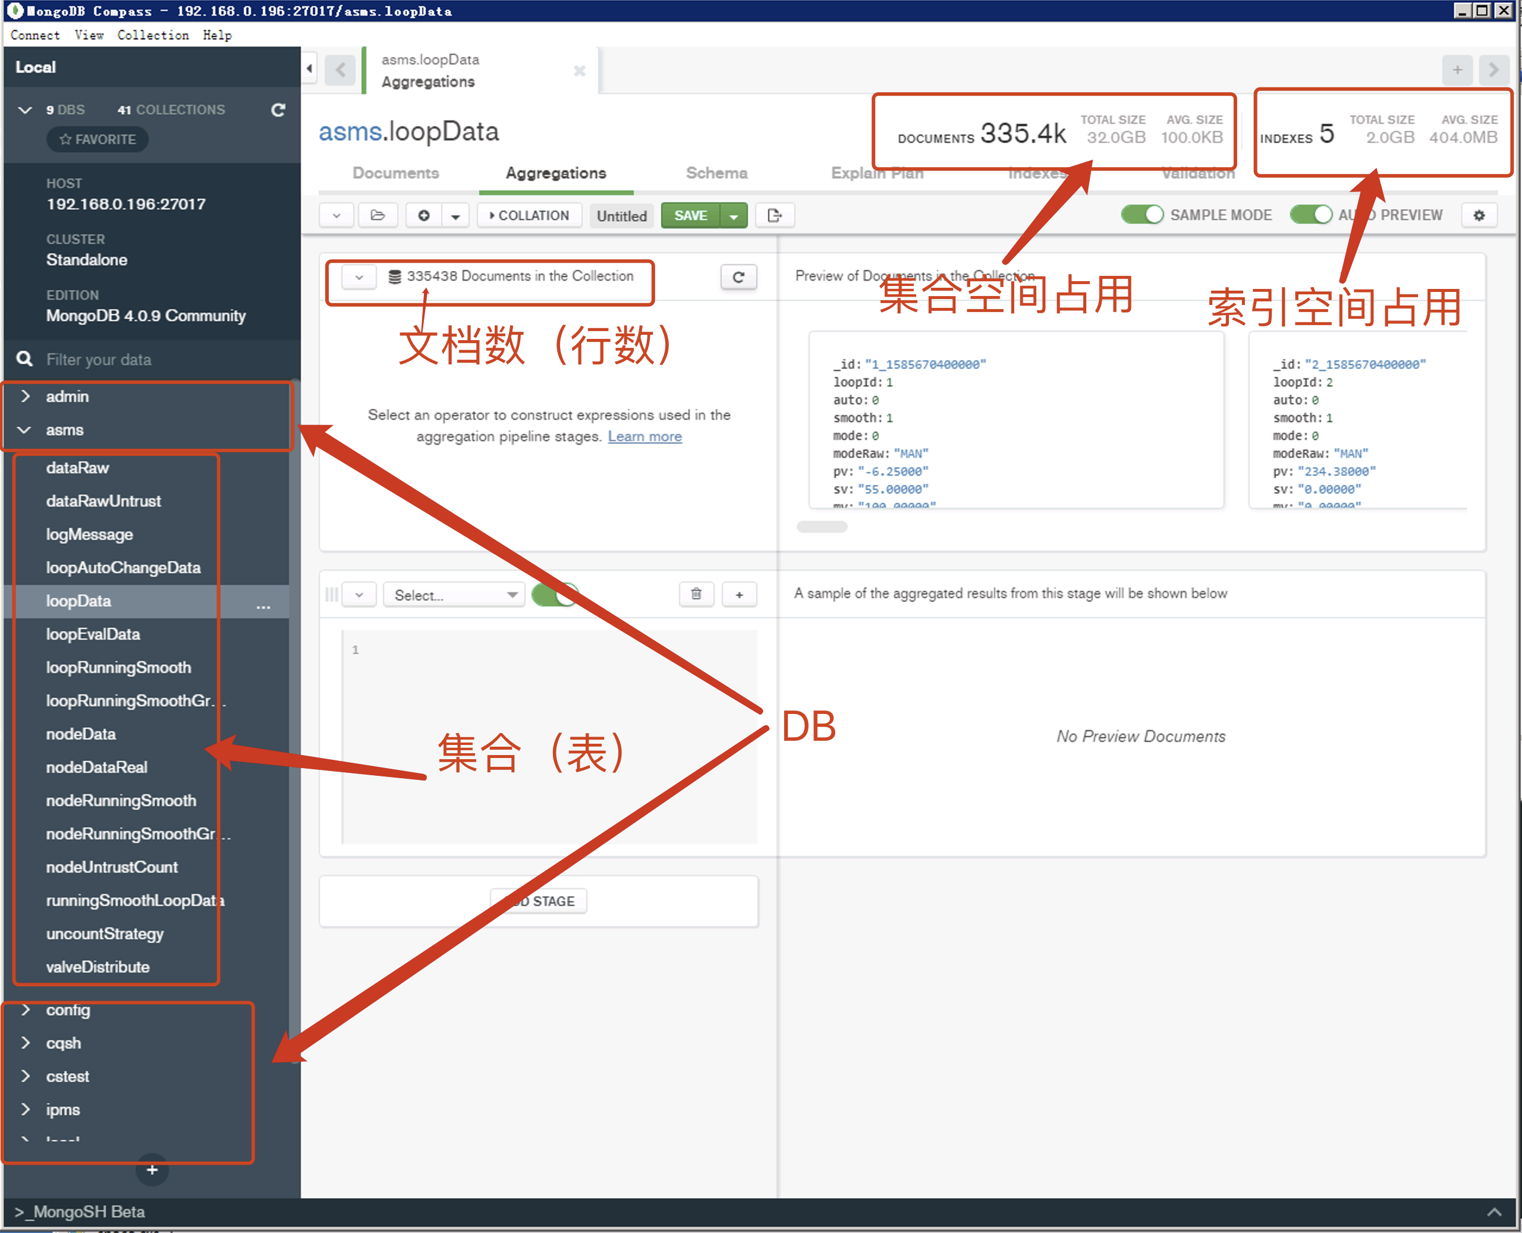Follow the Learn more link
1522x1233 pixels.
click(x=644, y=436)
